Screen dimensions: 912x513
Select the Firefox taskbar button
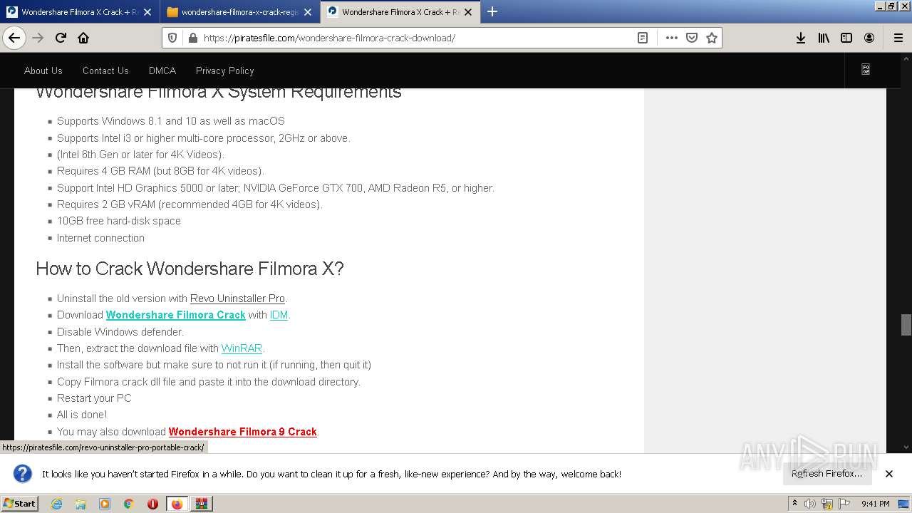tap(177, 504)
